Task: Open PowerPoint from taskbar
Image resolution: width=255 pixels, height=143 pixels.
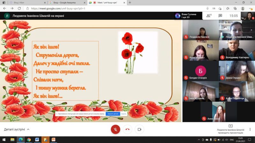Action: [x=54, y=140]
